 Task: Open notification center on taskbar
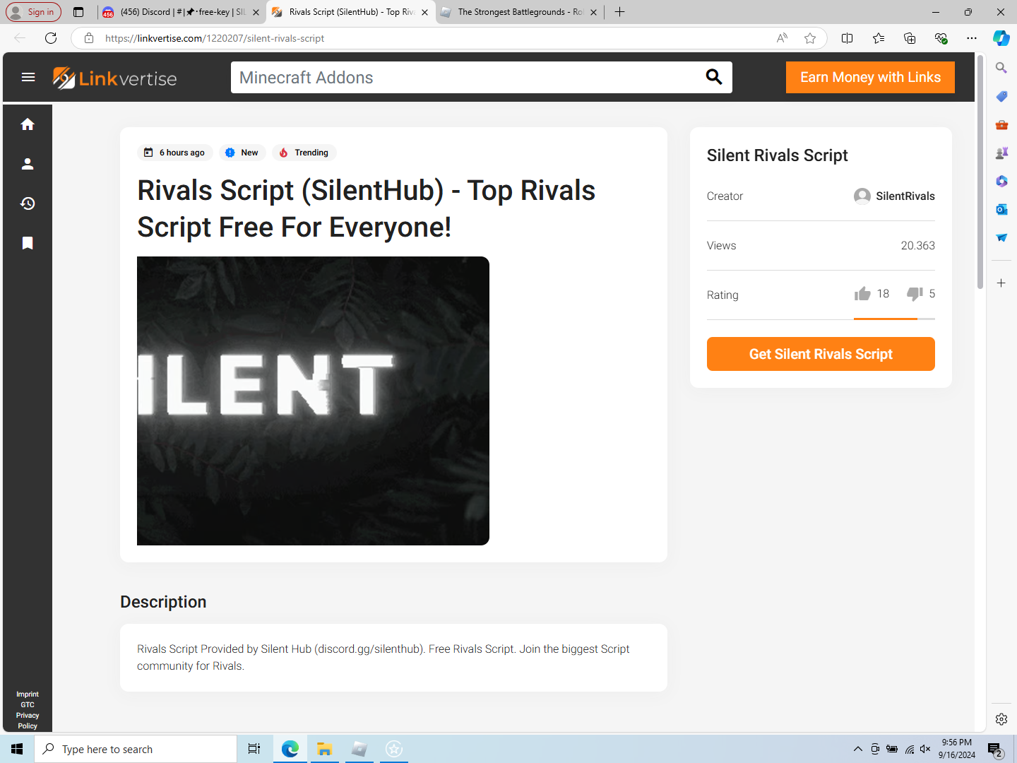995,750
